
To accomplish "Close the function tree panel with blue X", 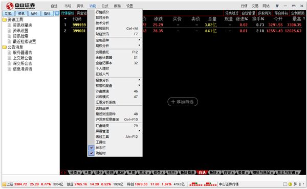I will [57, 13].
